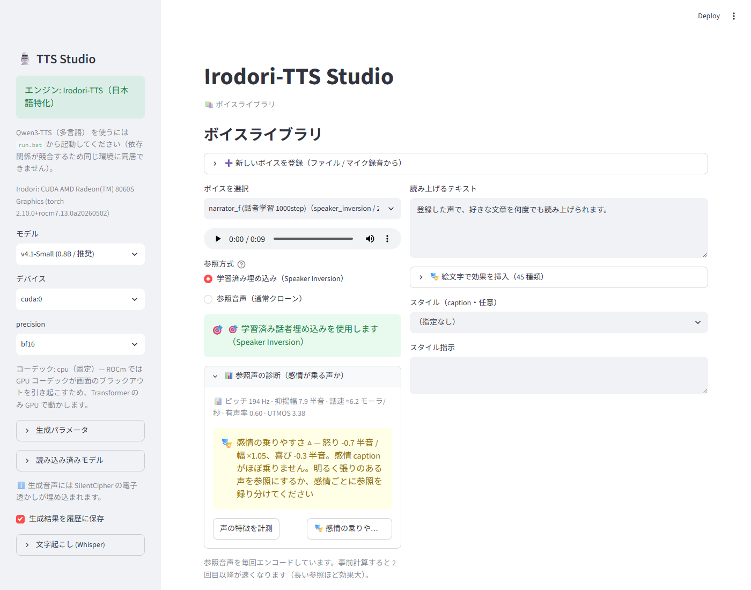Image resolution: width=751 pixels, height=590 pixels.
Task: Open the デバイス dropdown cuda:0
Action: coord(80,299)
